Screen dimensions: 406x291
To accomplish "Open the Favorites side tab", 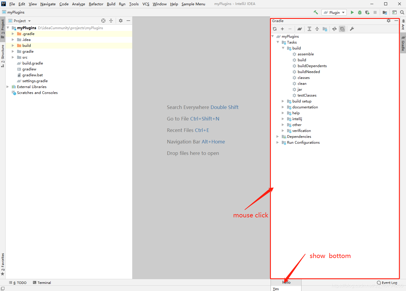I will click(3, 264).
